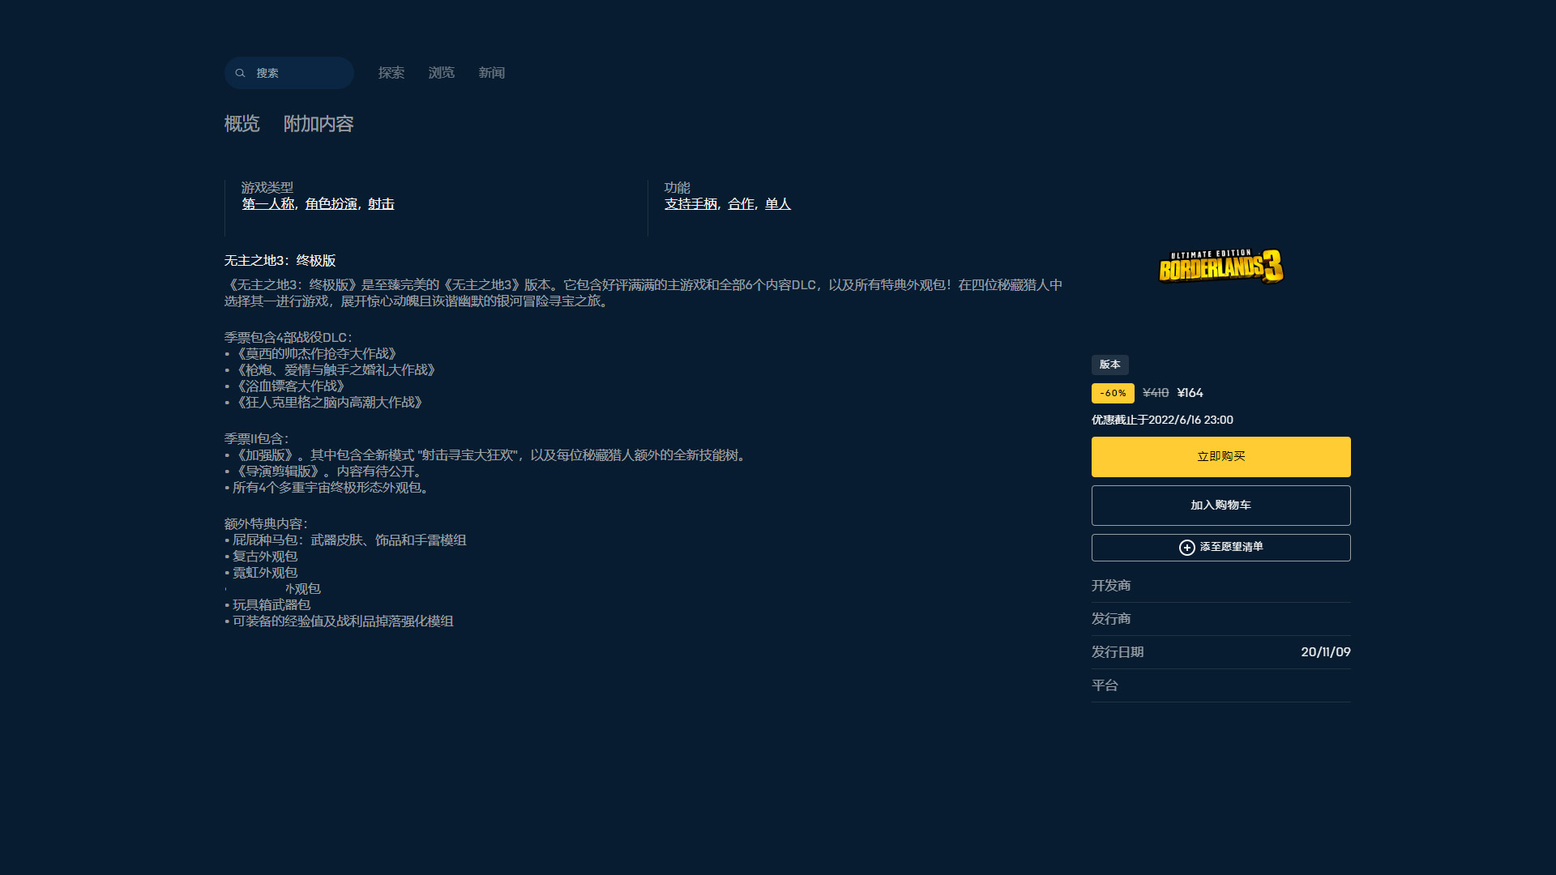This screenshot has width=1556, height=875.
Task: Click the original price ¥410
Action: click(1156, 393)
